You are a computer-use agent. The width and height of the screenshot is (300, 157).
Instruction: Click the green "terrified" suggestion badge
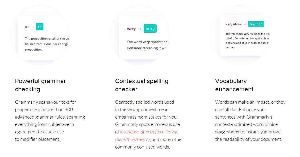coord(256,24)
